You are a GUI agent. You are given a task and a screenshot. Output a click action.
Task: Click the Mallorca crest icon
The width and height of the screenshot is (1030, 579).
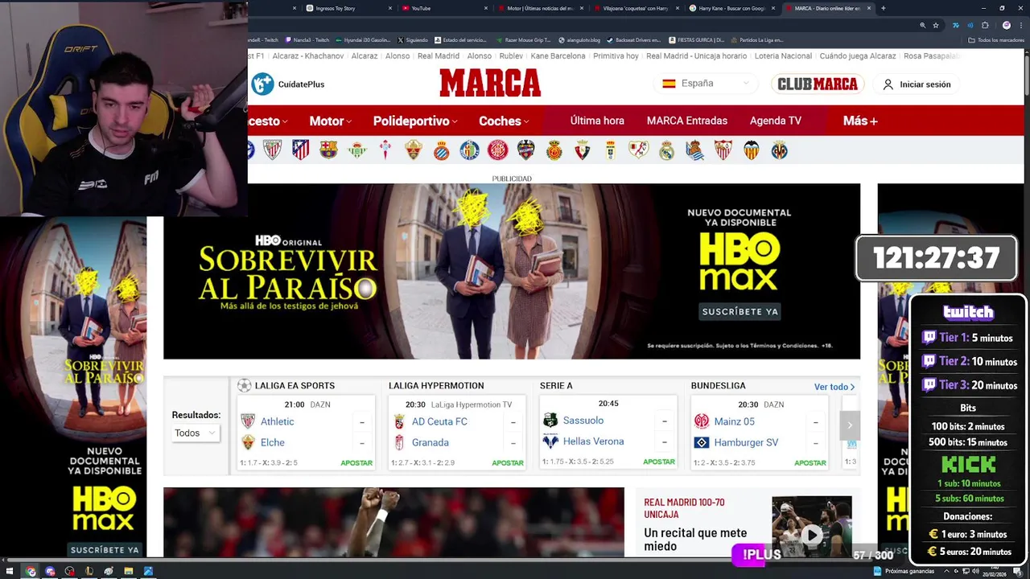click(554, 150)
